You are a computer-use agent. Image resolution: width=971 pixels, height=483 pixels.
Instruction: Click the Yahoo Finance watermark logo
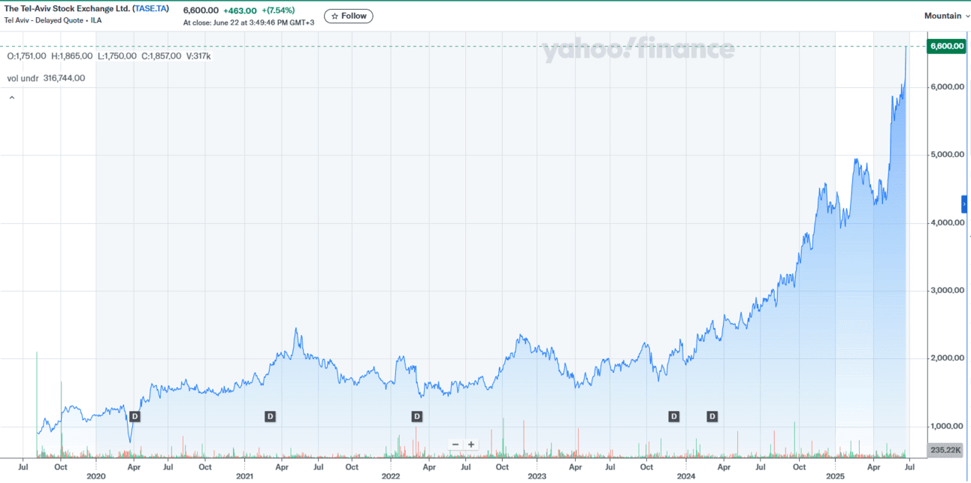(x=638, y=50)
